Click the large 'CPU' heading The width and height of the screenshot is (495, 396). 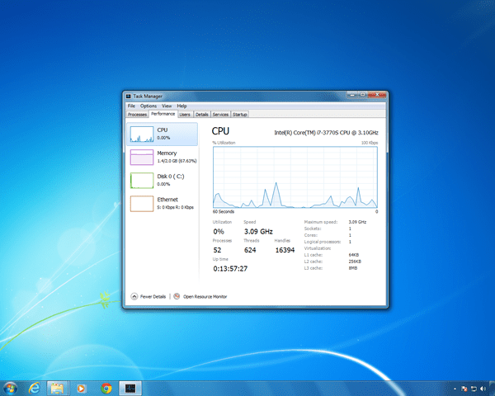[x=220, y=131]
